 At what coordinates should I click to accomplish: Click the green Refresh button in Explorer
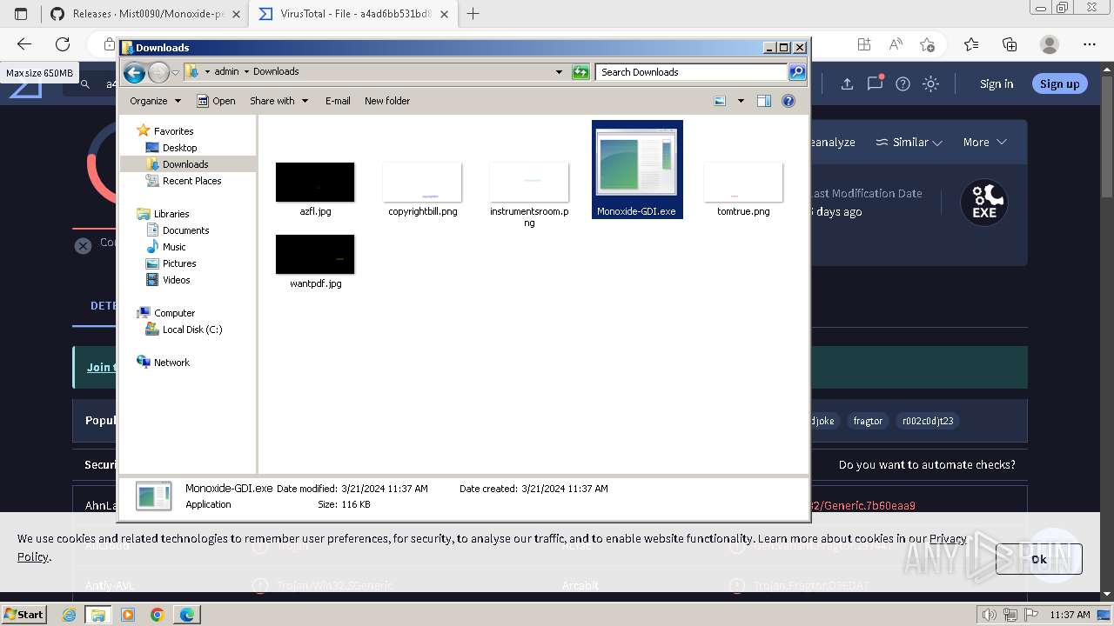pos(580,72)
